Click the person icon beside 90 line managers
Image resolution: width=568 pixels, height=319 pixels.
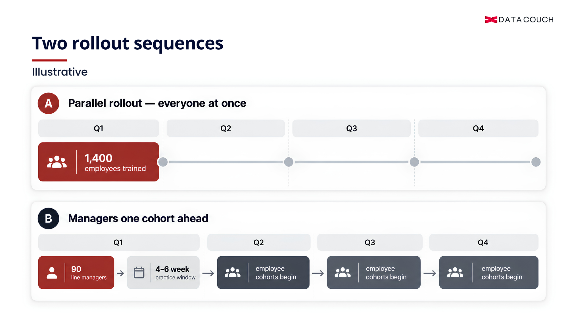52,273
